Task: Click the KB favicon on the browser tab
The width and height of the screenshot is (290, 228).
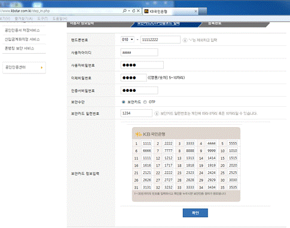Action: click(x=146, y=11)
